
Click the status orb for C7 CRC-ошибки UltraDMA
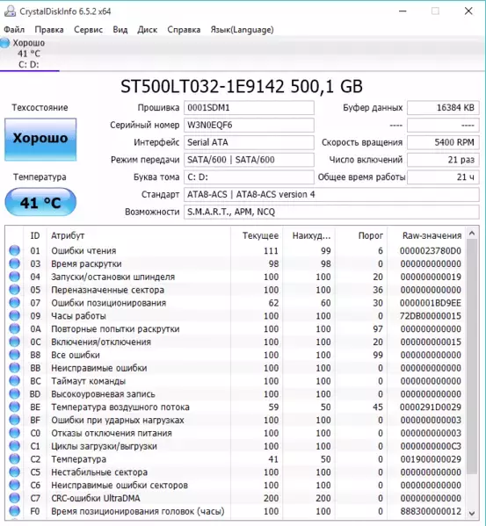(x=14, y=498)
